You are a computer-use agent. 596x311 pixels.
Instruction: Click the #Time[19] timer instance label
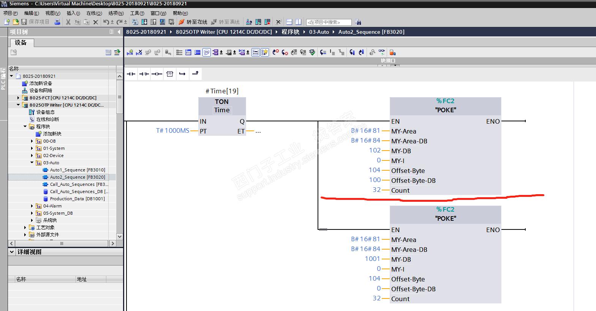coord(222,91)
